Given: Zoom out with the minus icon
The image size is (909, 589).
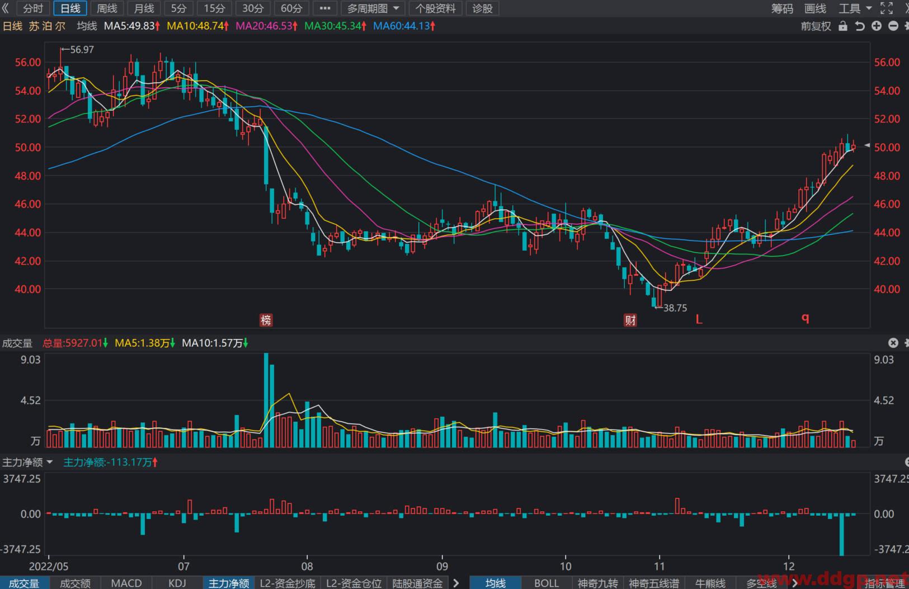Looking at the screenshot, I should tap(893, 26).
